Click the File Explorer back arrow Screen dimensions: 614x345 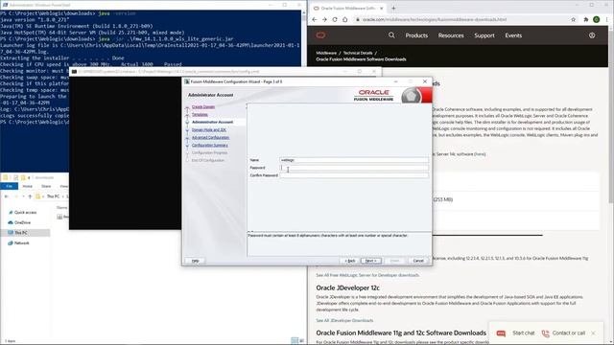pos(7,196)
